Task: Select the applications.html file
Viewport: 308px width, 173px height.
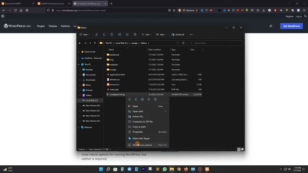Action: (117, 74)
